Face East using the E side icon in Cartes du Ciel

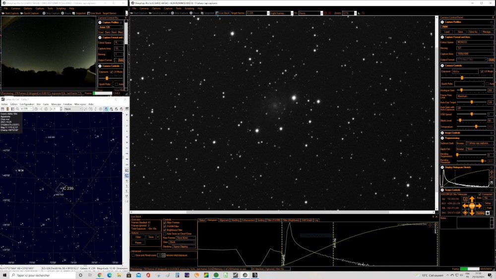click(x=126, y=191)
